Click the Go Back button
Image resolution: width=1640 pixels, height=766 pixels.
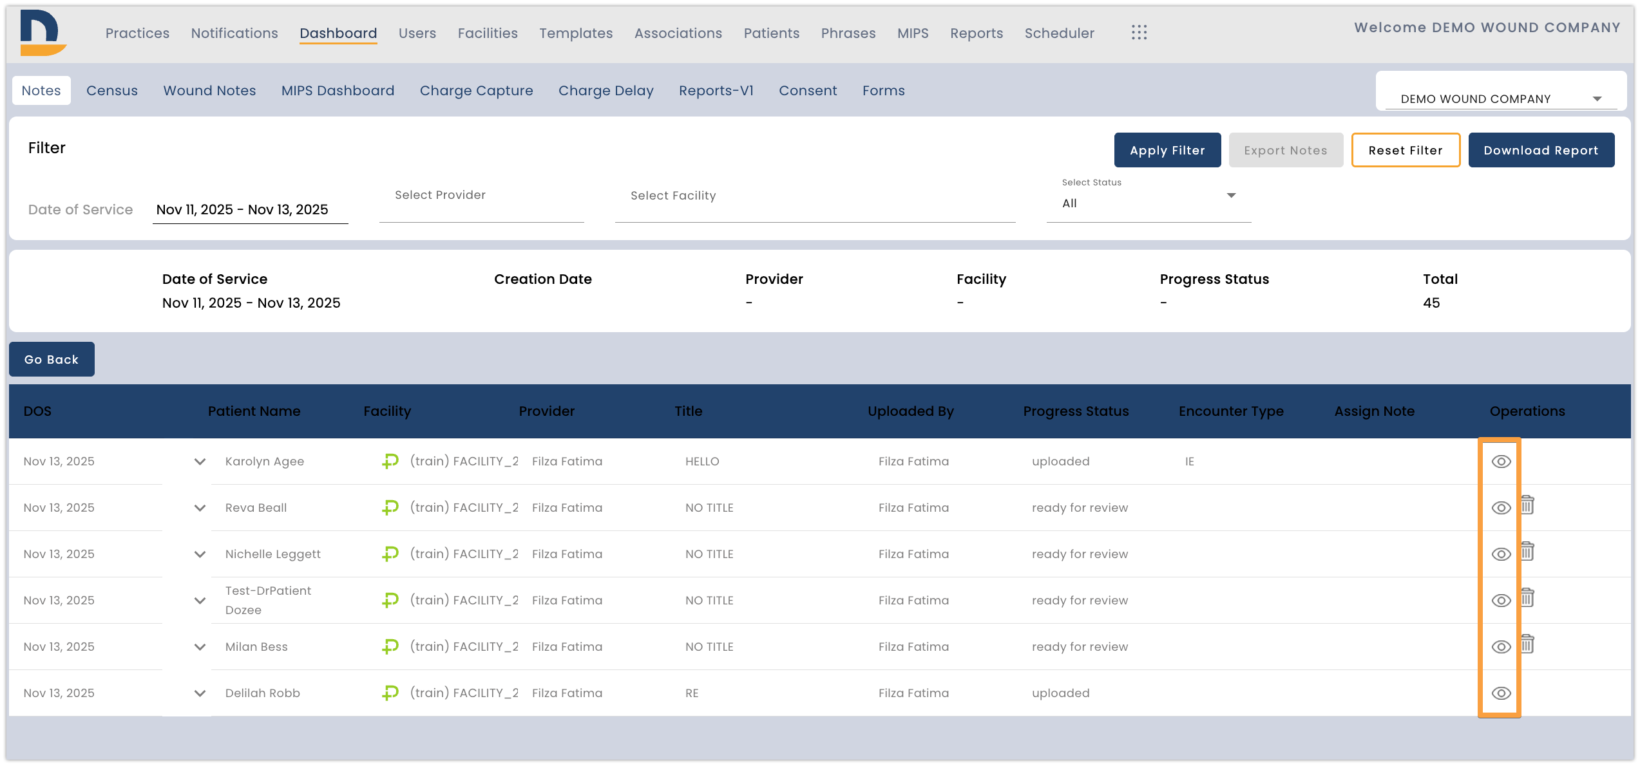[x=52, y=359]
